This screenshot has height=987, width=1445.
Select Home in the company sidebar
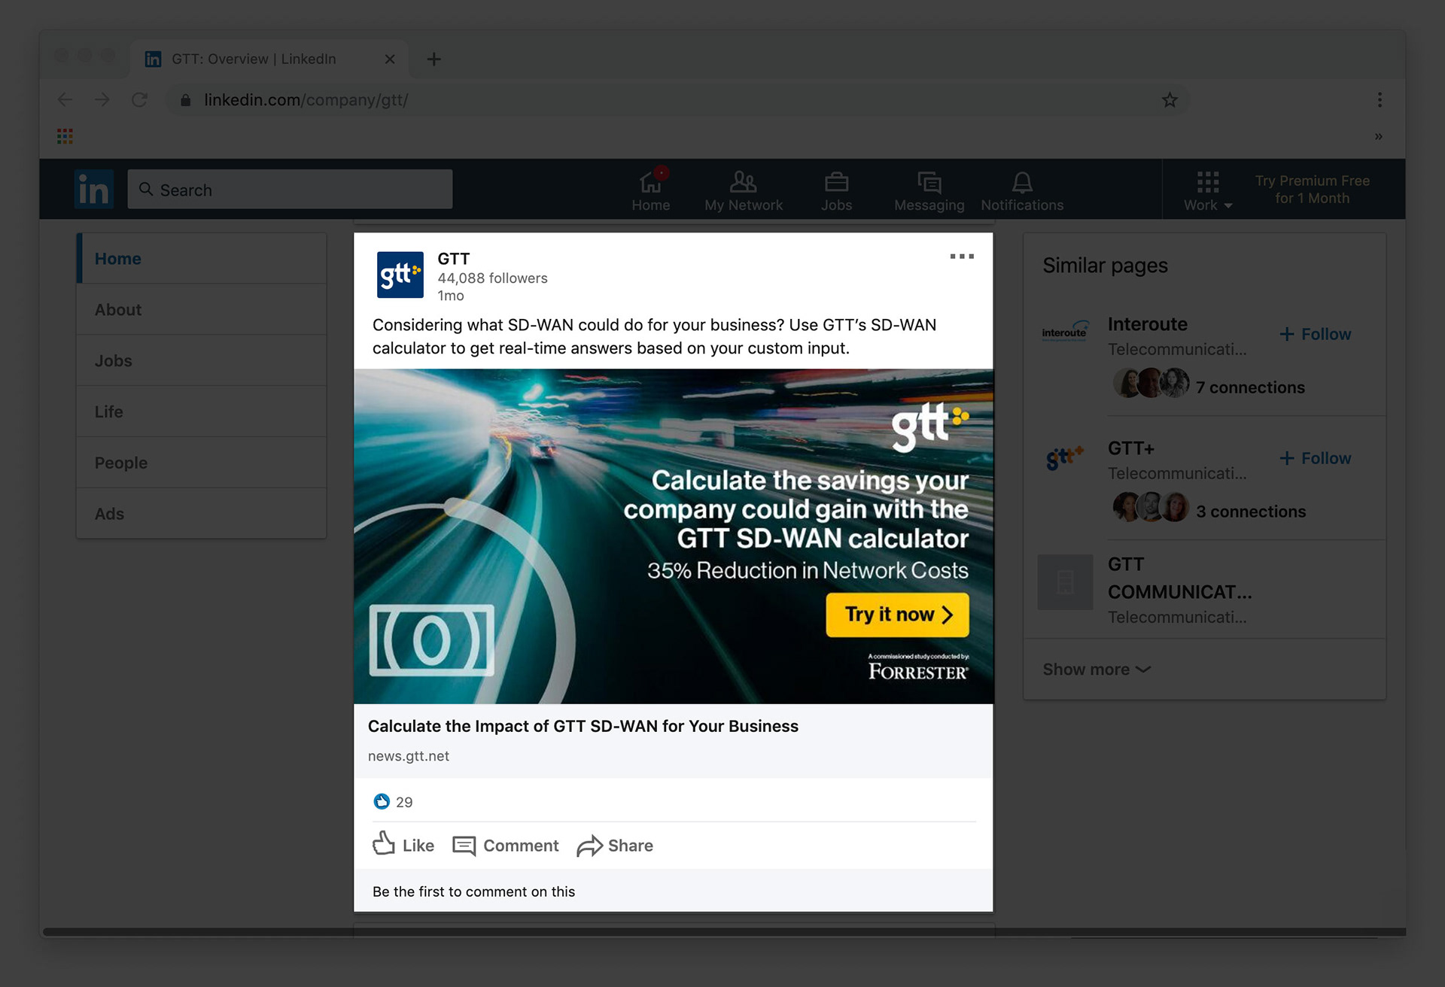pyautogui.click(x=202, y=258)
